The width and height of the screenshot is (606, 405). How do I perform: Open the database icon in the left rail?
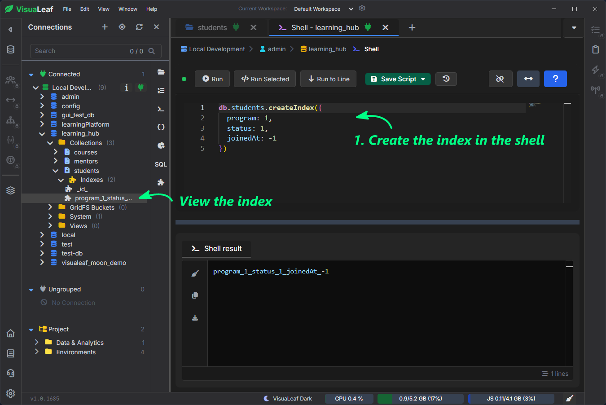point(10,49)
